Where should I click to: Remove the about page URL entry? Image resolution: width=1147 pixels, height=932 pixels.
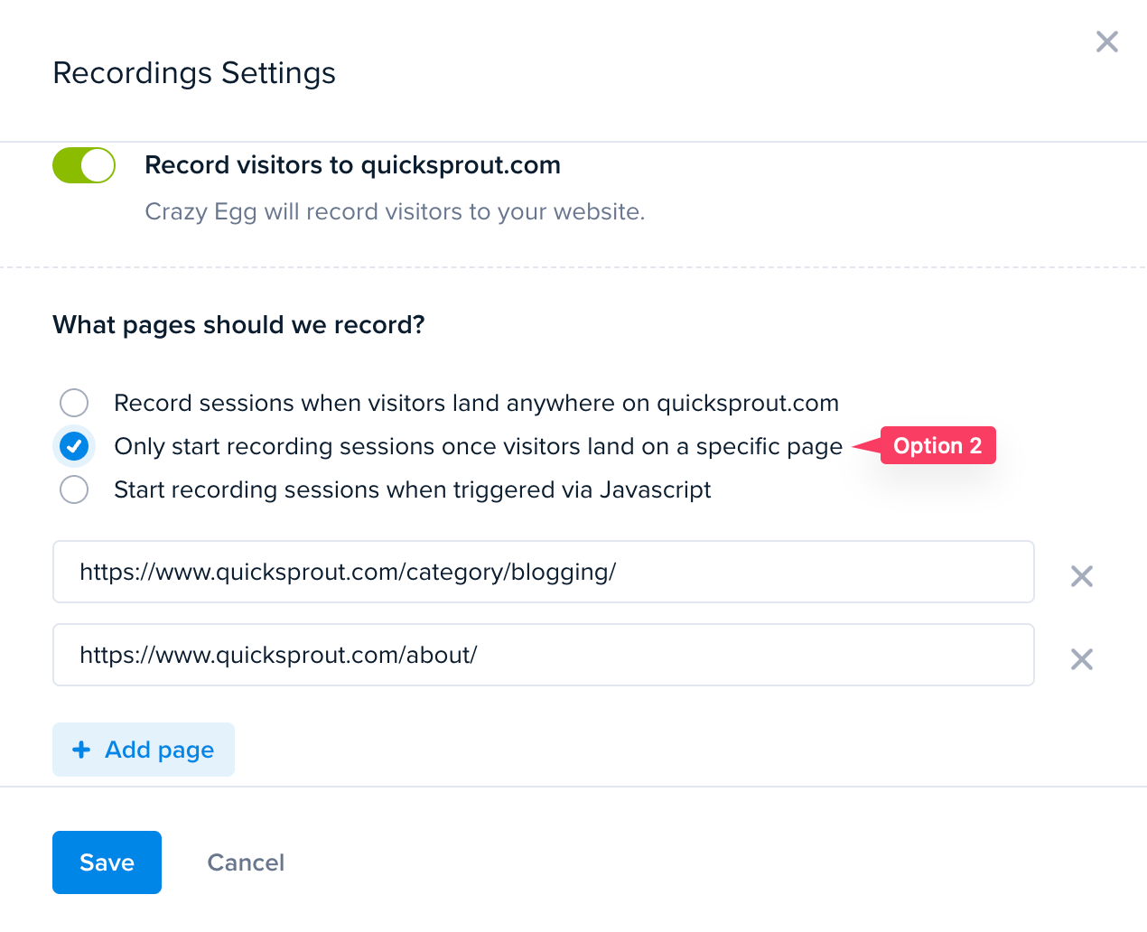click(1081, 659)
